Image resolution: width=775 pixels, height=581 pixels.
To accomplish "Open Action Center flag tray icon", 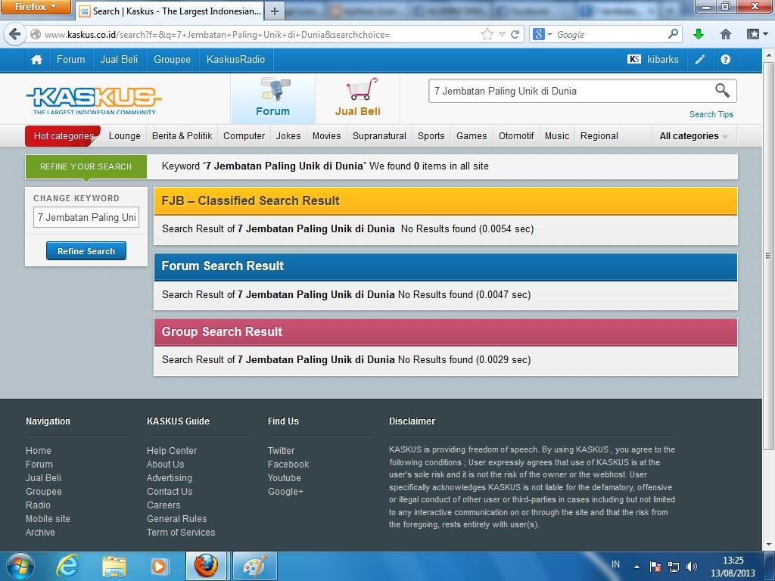I will 655,567.
